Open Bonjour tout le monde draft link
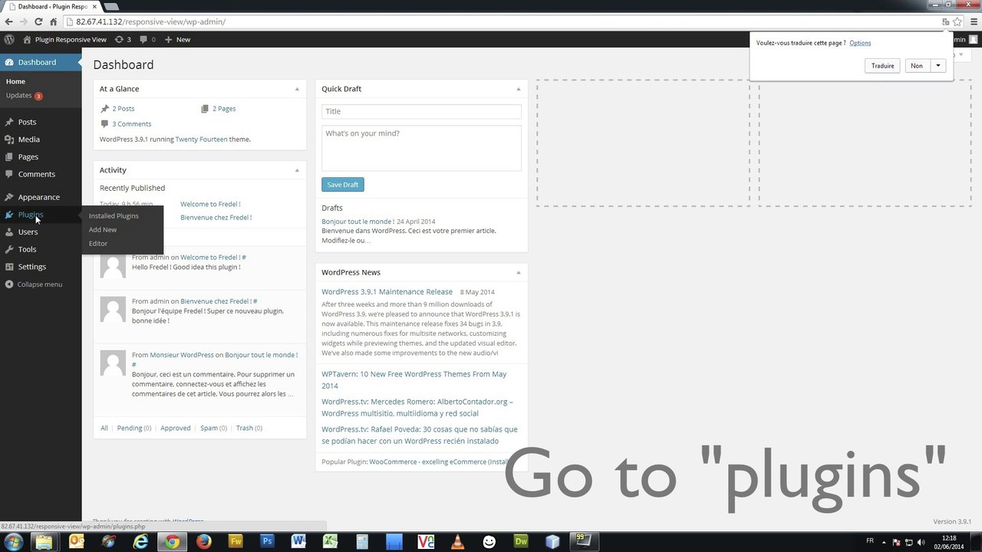Screen dimensions: 982x552 (x=358, y=222)
